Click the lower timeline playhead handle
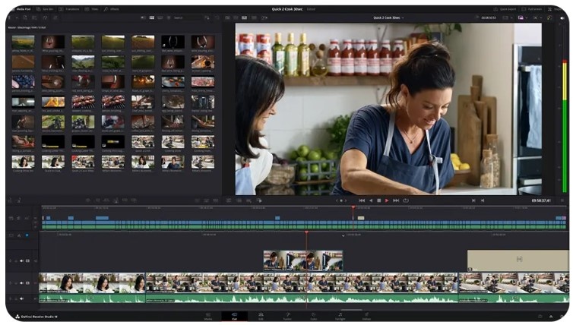Image resolution: width=573 pixels, height=325 pixels. click(306, 232)
